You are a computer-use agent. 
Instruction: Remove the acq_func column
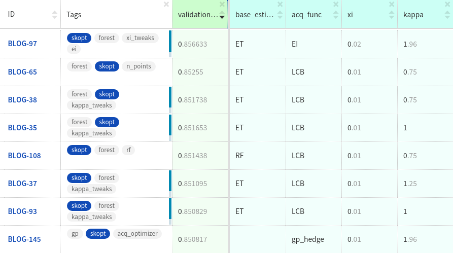335,5
